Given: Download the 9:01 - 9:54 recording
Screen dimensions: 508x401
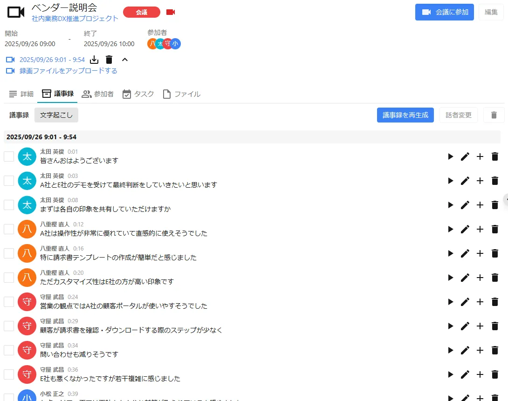Looking at the screenshot, I should pyautogui.click(x=94, y=60).
